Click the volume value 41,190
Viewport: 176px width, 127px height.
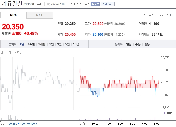click(154, 24)
